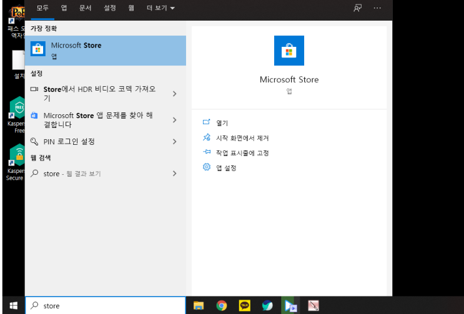Click the pin to taskbar icon
This screenshot has height=314, width=464.
pos(207,152)
